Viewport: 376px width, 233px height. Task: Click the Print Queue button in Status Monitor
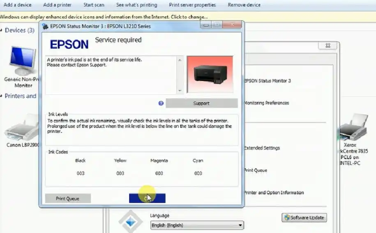(68, 199)
